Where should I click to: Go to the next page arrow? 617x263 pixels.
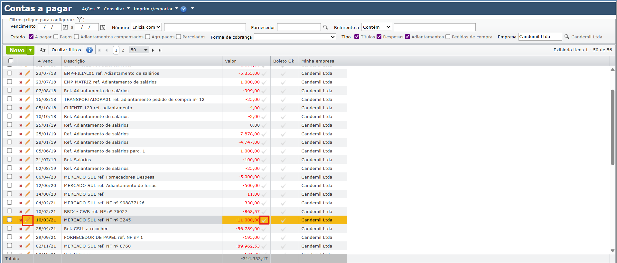pos(153,50)
